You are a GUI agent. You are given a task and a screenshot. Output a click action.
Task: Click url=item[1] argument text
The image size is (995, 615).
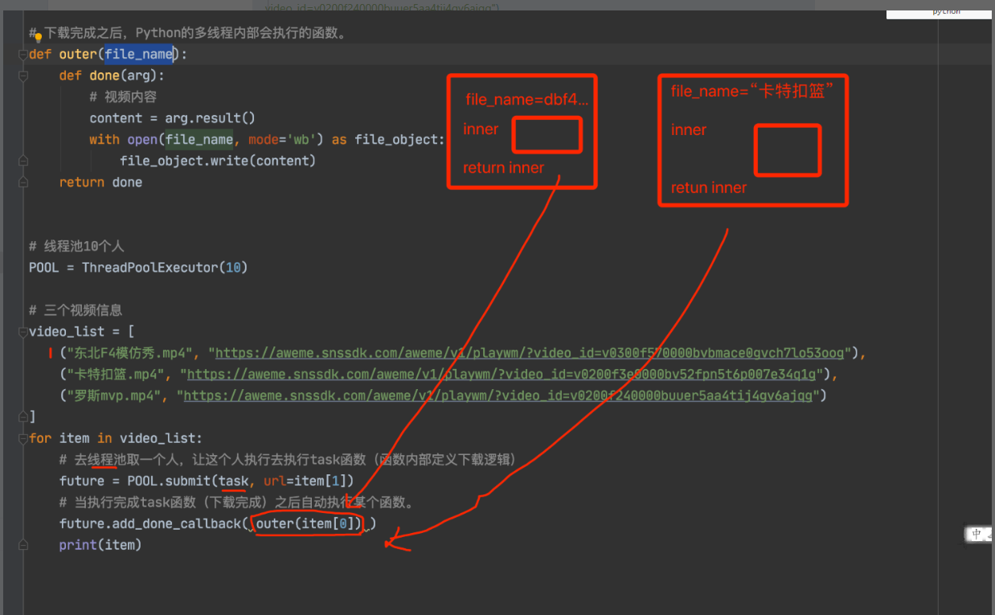(x=305, y=481)
